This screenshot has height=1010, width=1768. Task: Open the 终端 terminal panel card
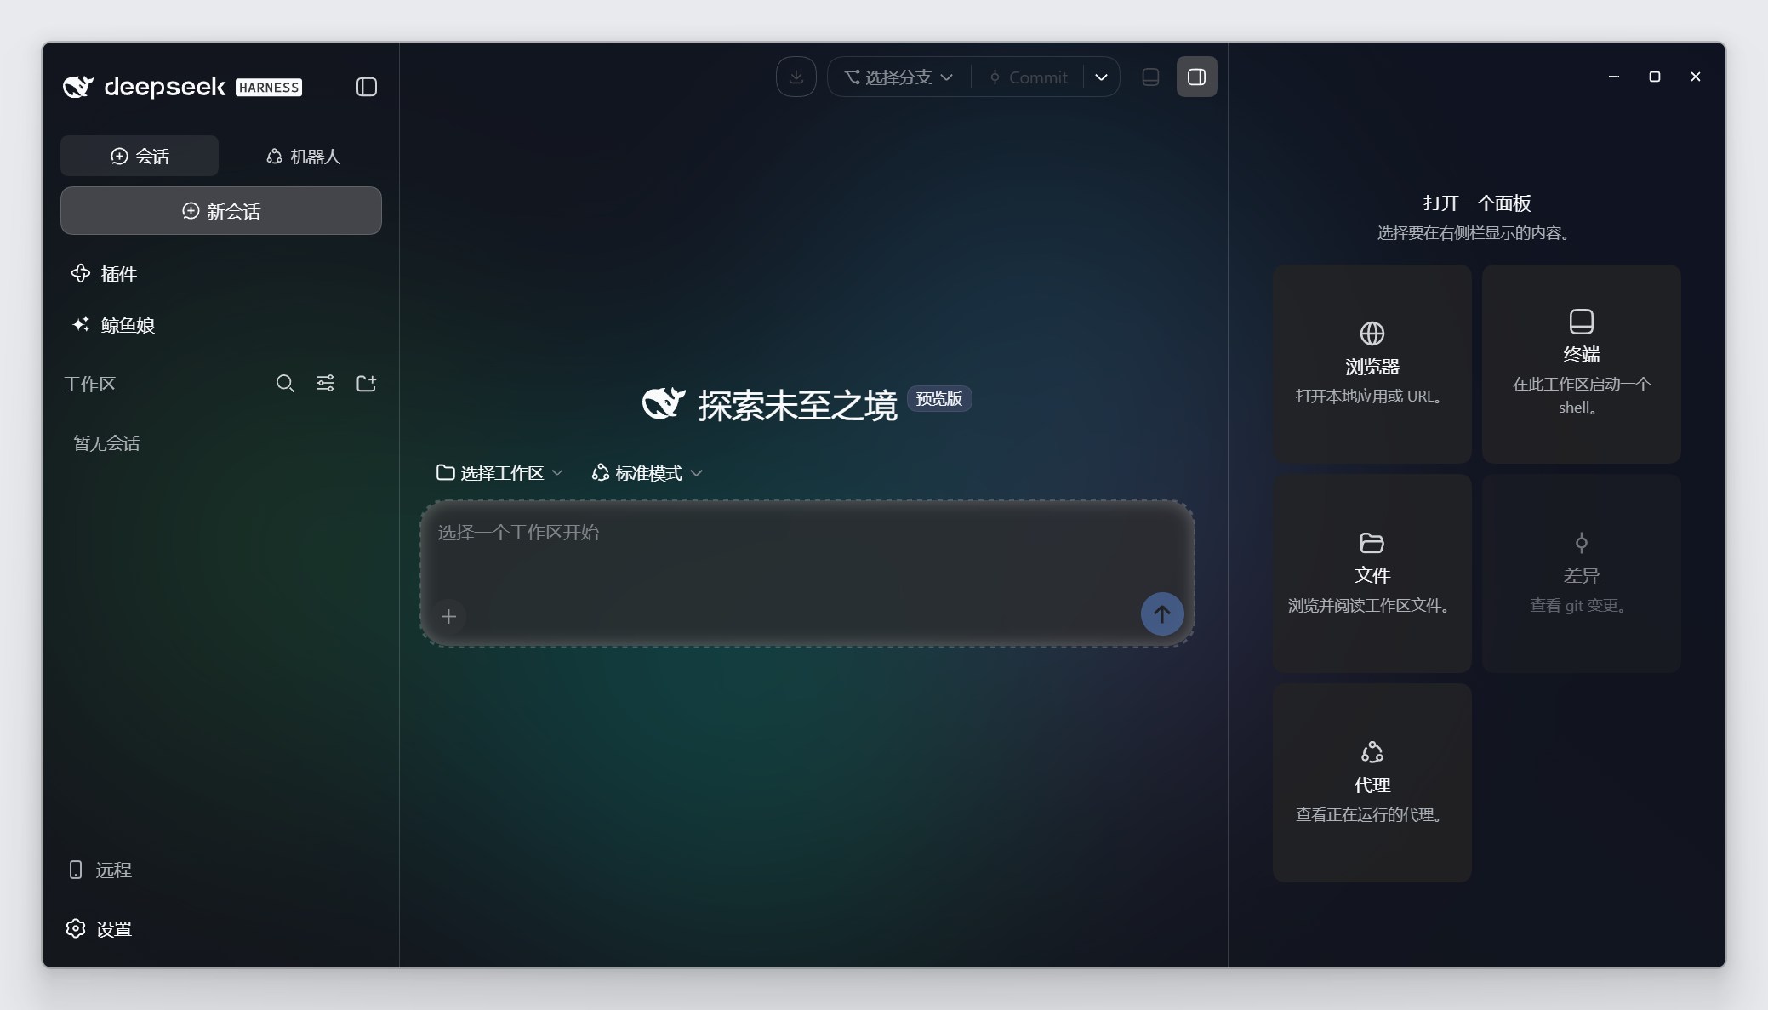pyautogui.click(x=1581, y=364)
